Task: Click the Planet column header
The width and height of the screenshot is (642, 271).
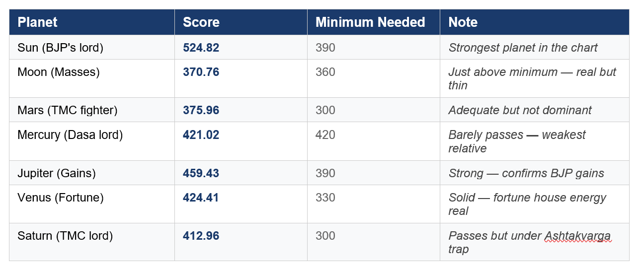Action: (x=37, y=22)
